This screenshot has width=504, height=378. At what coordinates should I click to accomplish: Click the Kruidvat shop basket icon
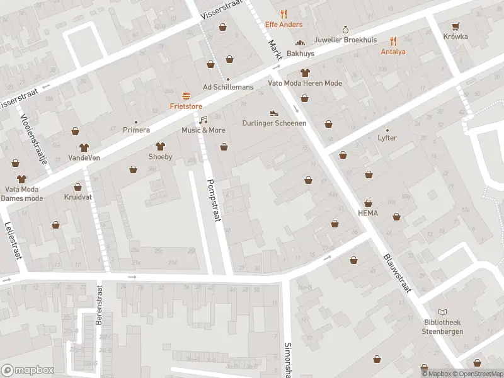77,187
